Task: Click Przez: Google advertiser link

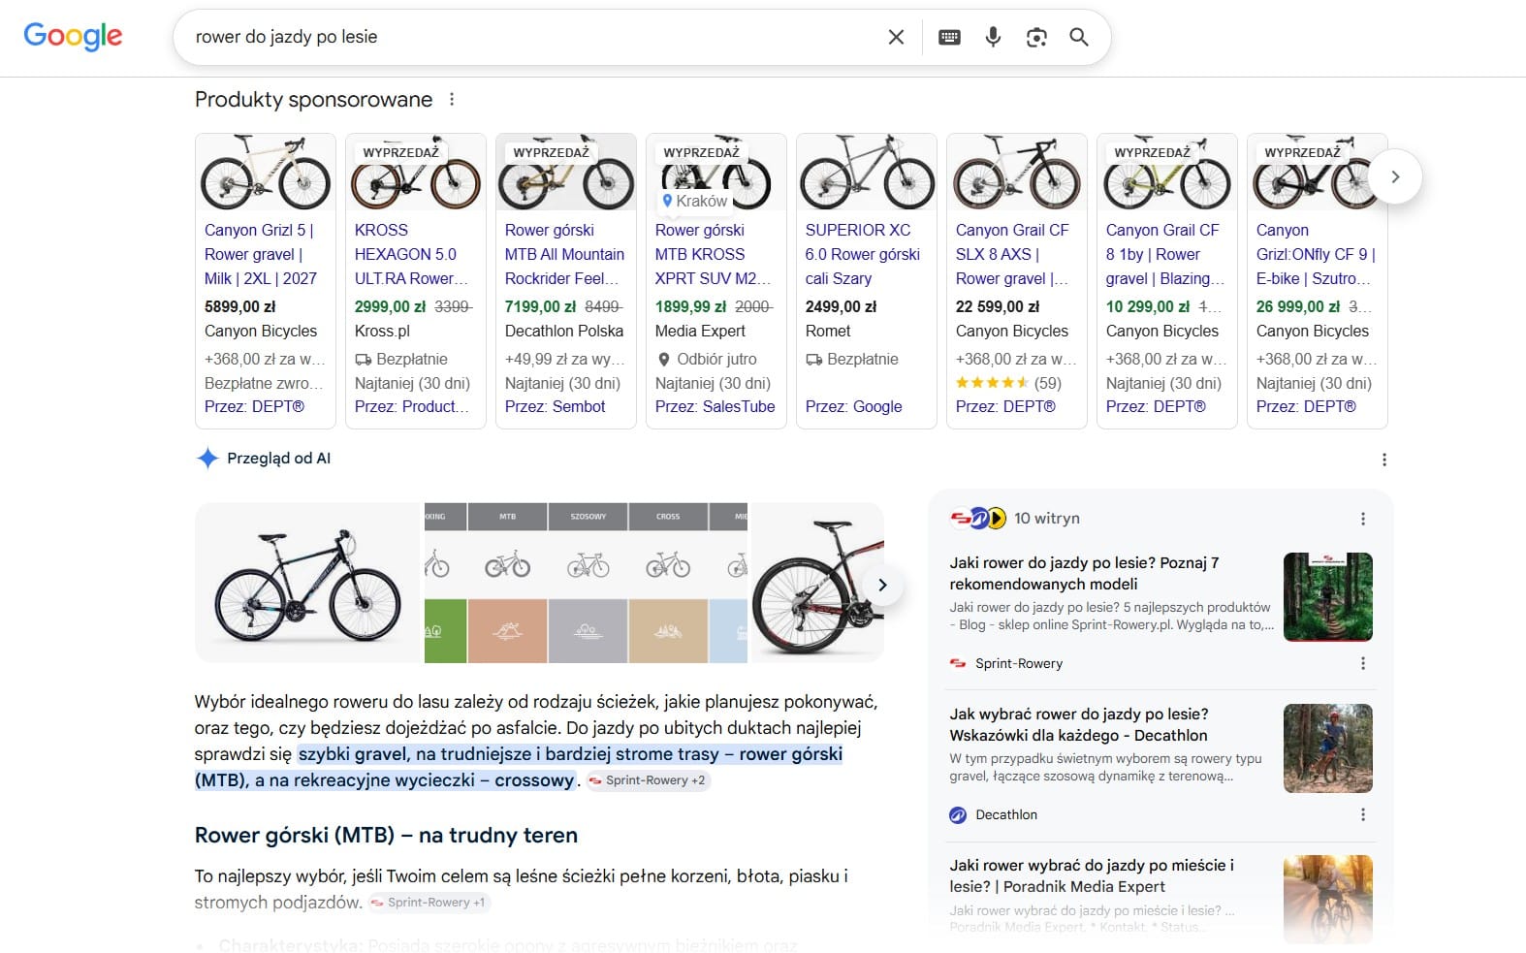Action: pos(853,406)
